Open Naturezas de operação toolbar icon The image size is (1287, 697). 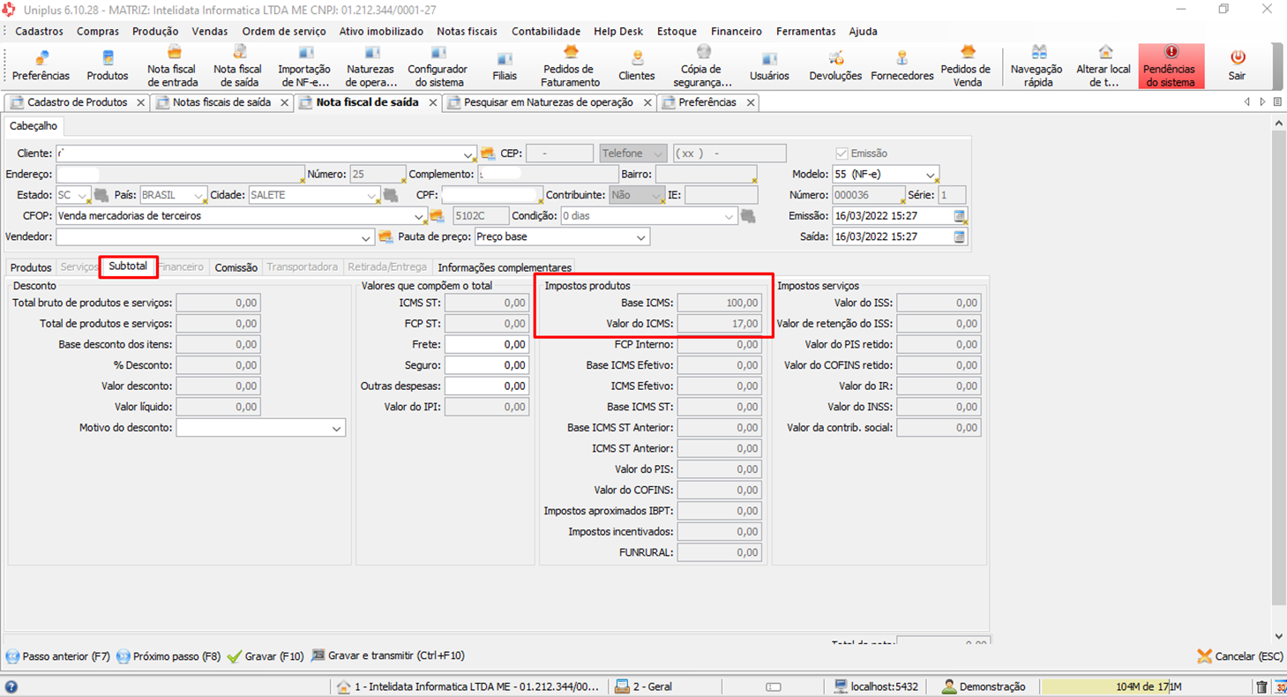point(370,66)
